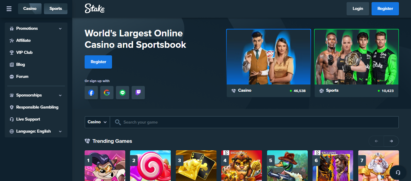Viewport: 411px width, 181px height.
Task: Click the Search your game field
Action: pos(256,122)
